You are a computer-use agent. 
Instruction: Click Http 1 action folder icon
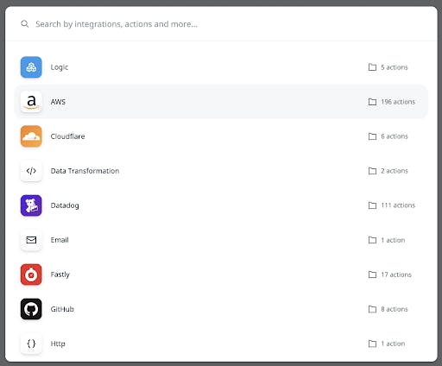coord(372,344)
